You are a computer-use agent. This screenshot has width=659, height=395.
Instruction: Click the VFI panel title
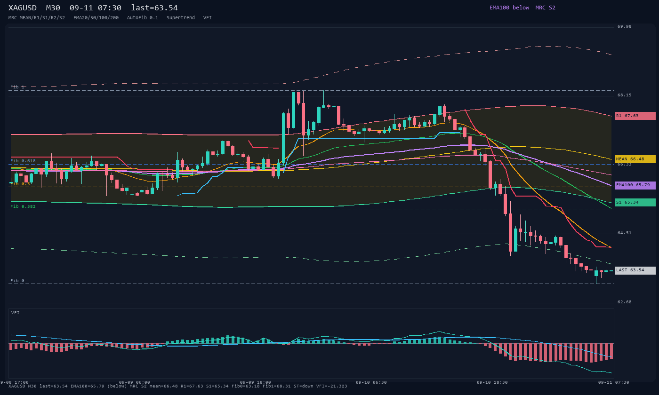click(16, 313)
